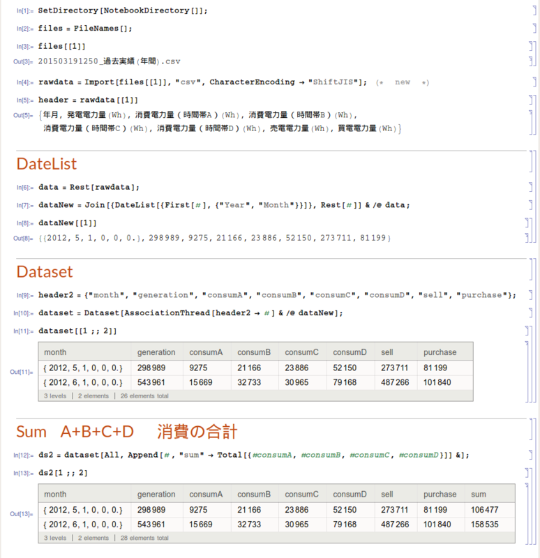Select the In[1] cell bracket
Viewport: 540px width, 558px height.
pos(534,10)
